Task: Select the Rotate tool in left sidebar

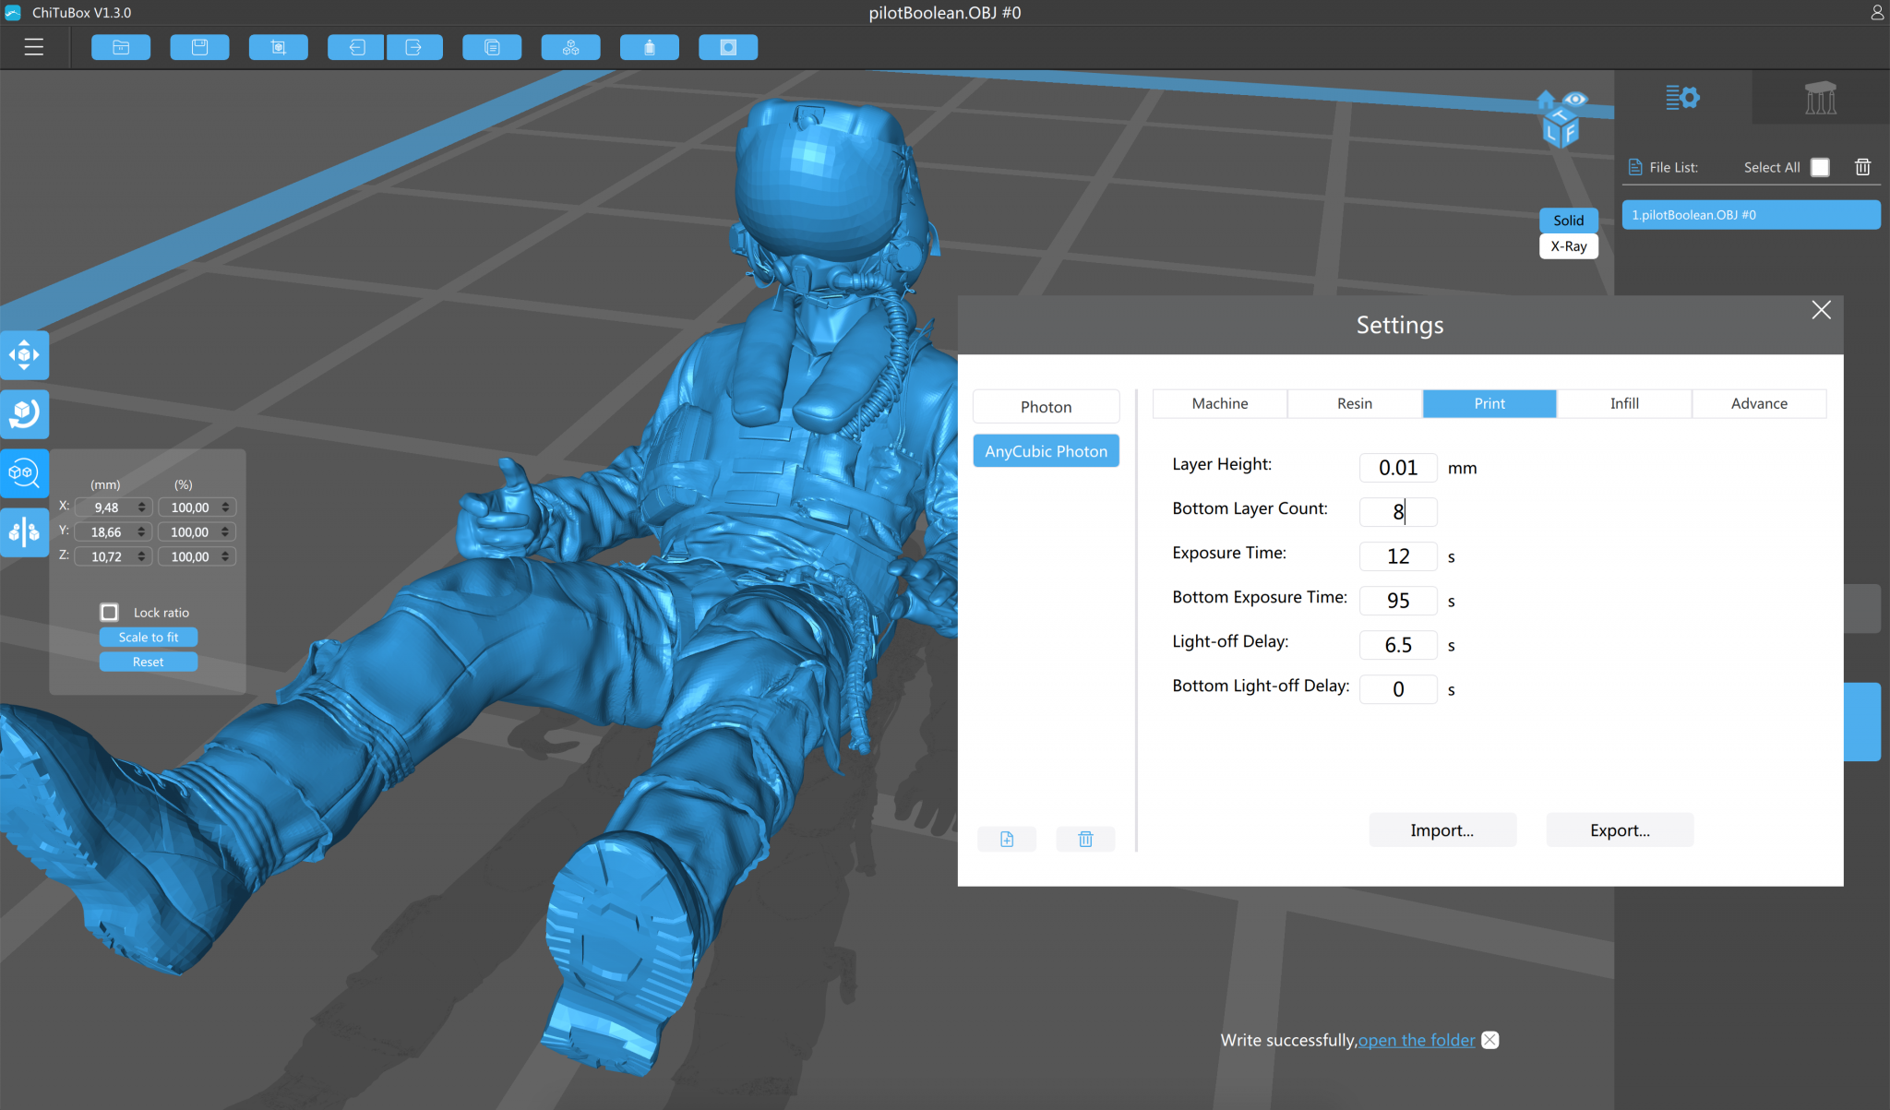Action: (24, 413)
